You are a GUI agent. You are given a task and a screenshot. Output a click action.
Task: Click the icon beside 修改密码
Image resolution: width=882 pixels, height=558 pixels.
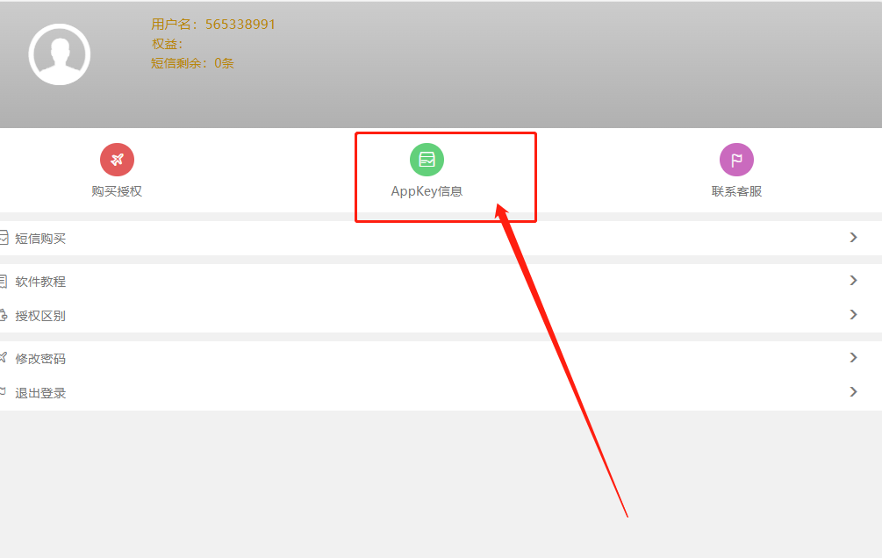(4, 358)
